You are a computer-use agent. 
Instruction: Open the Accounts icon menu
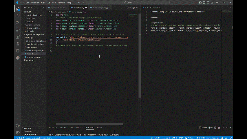coord(18,126)
